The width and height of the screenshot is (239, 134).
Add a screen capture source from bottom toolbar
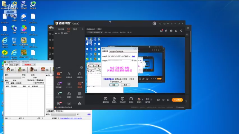[106, 100]
